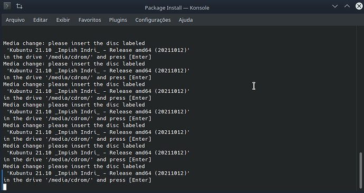
Task: Minimize the Konsole window
Action: [335, 6]
